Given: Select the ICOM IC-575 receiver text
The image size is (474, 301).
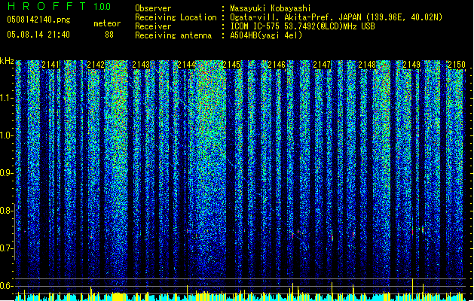Looking at the screenshot, I should pyautogui.click(x=302, y=26).
